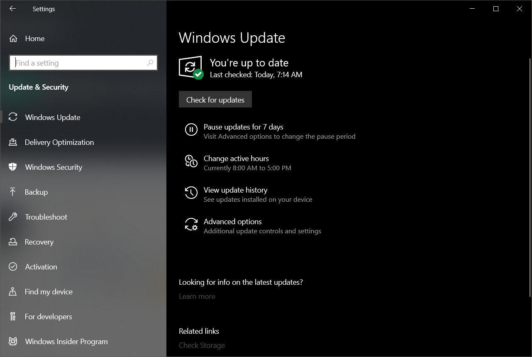Open the Backup section
The height and width of the screenshot is (357, 532).
coord(36,192)
